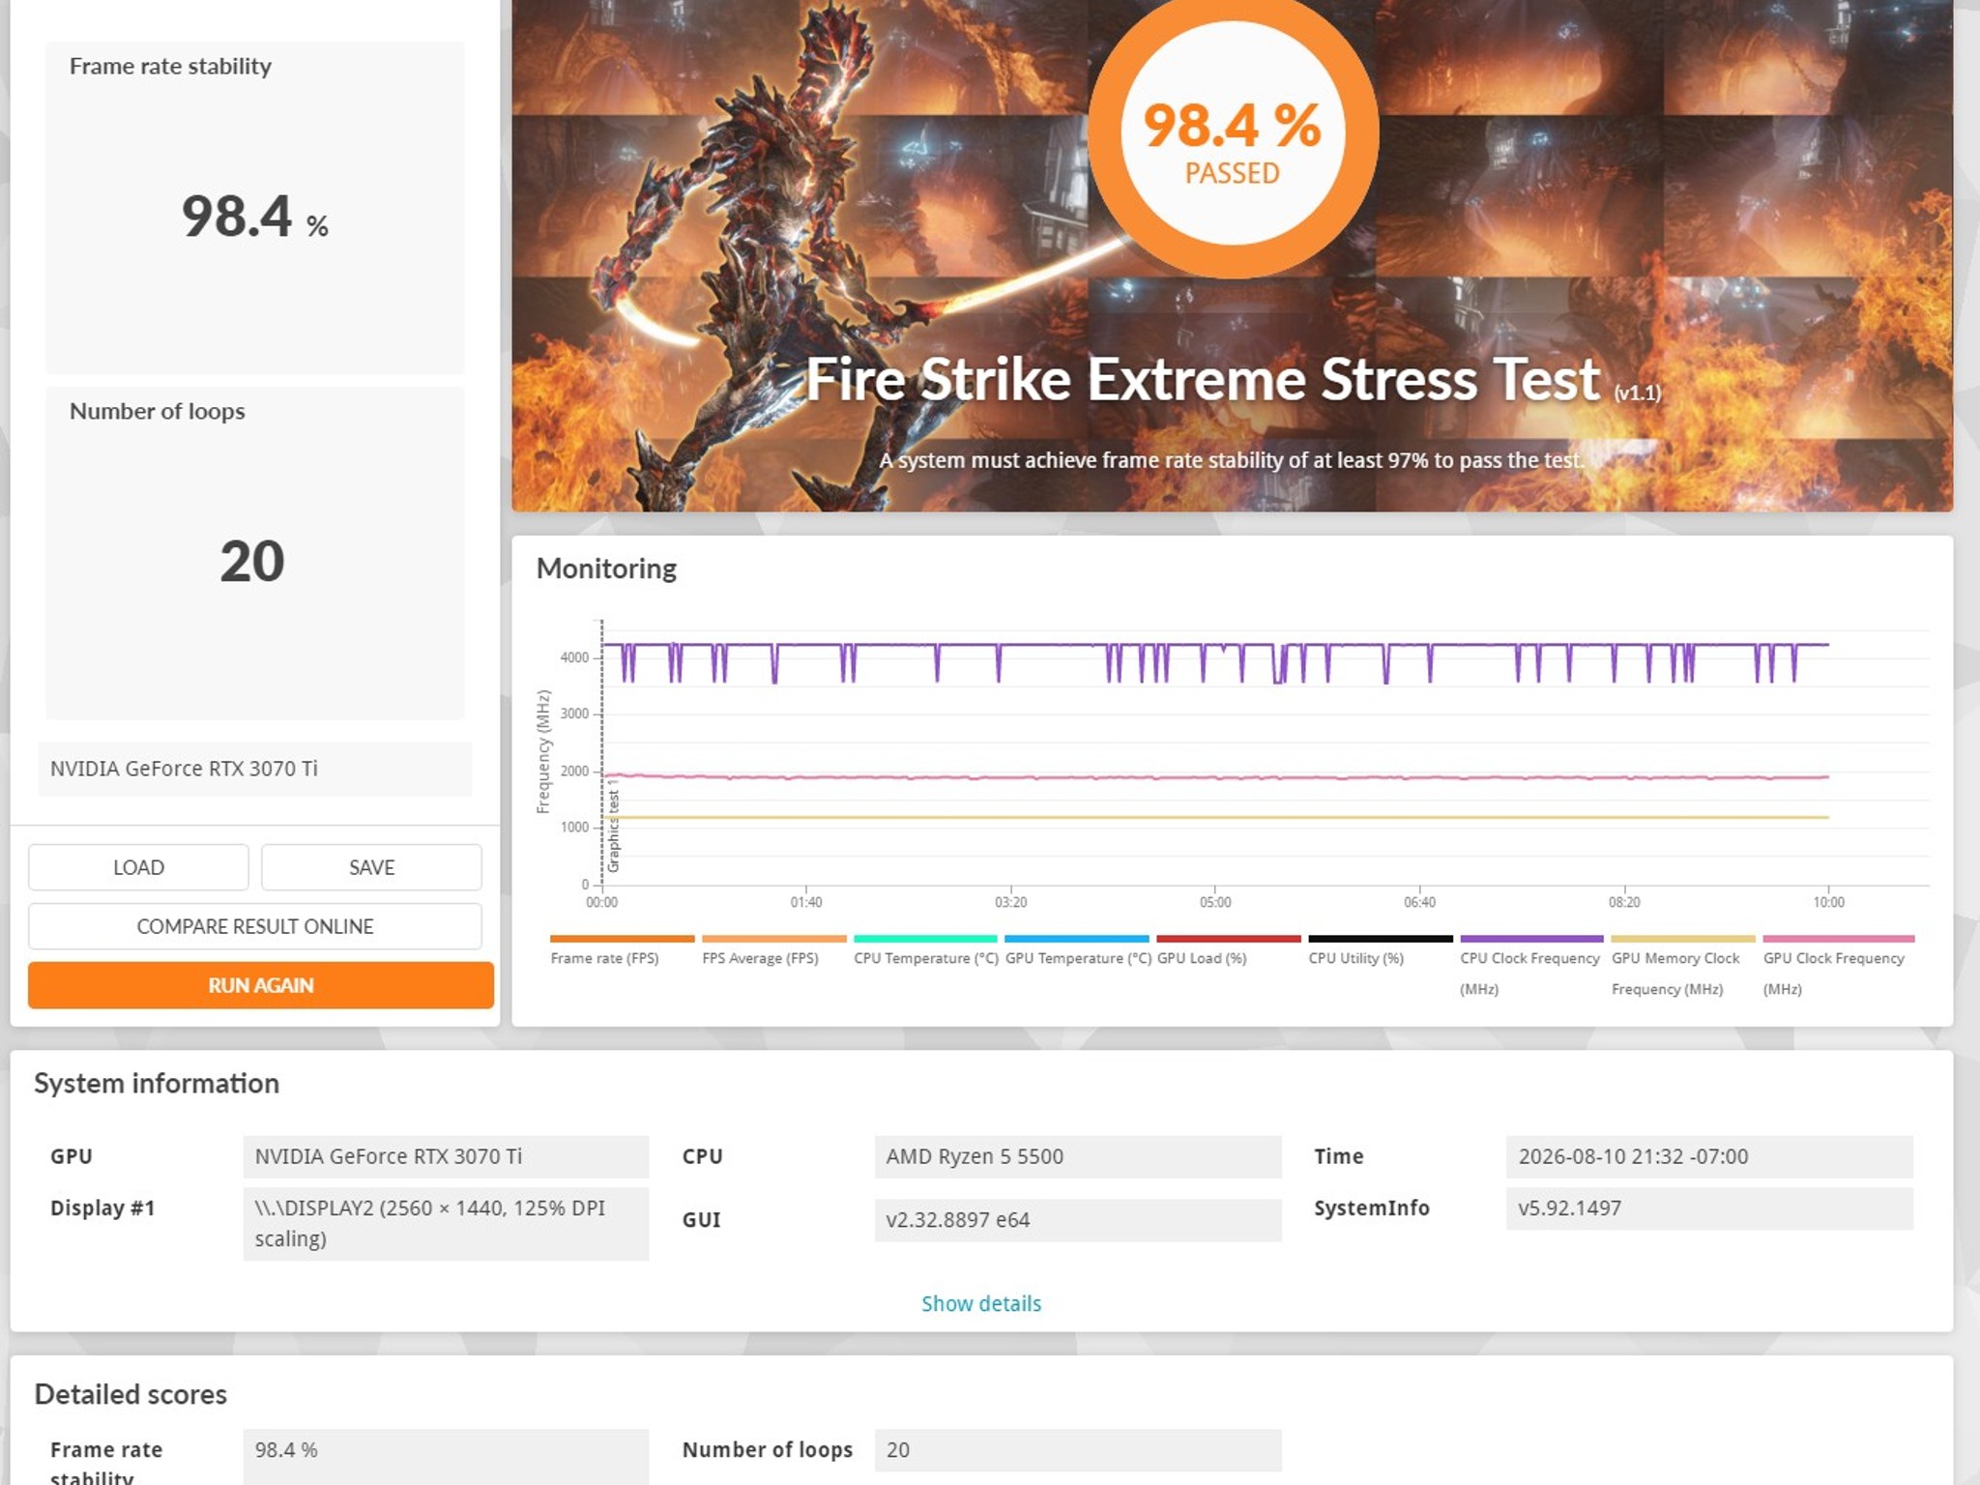Select the Time field value
The height and width of the screenshot is (1485, 1980).
pos(1709,1156)
